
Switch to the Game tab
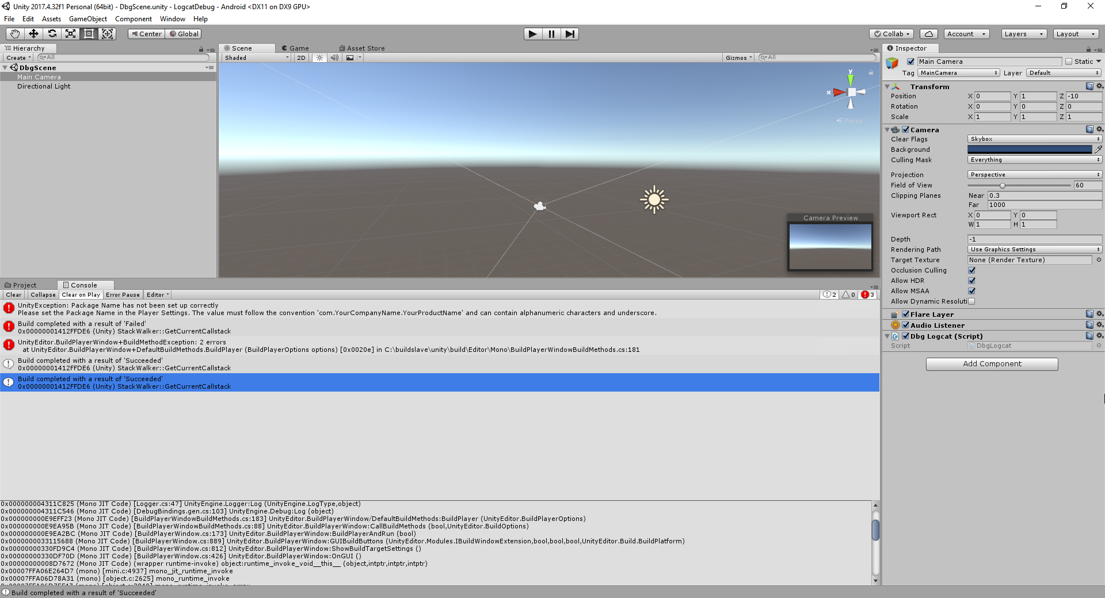(x=295, y=48)
